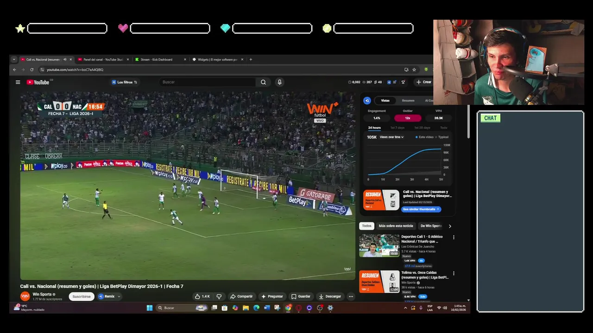Click the taskbar Buscar search box
Screen dimensions: 593x333
182,308
